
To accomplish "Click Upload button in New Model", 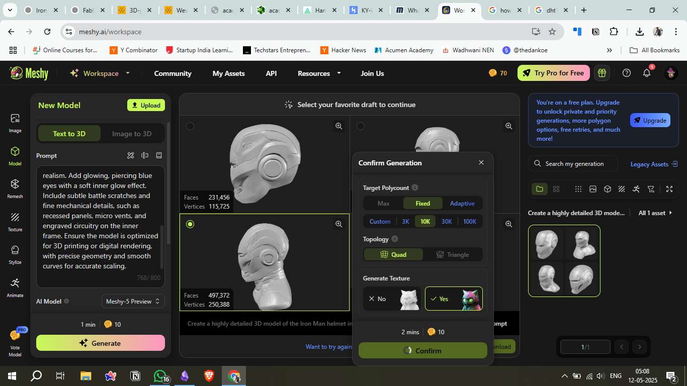I will tap(146, 105).
